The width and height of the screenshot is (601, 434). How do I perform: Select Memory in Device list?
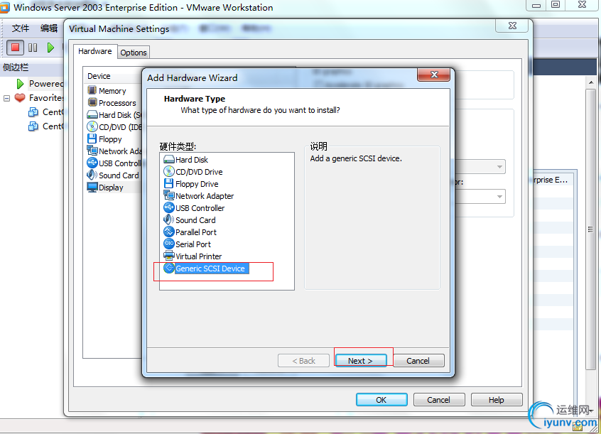click(x=107, y=91)
